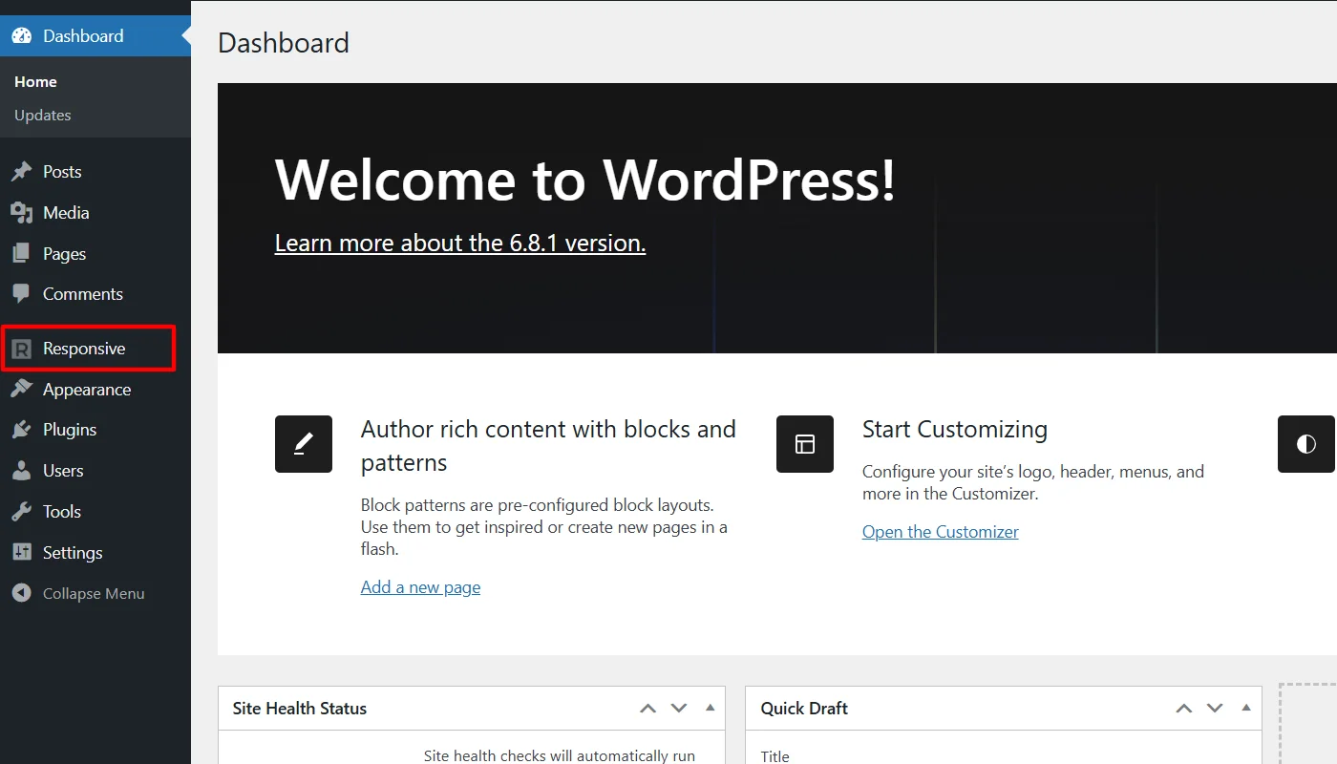The image size is (1337, 764).
Task: Click the Users person icon
Action: pos(21,471)
